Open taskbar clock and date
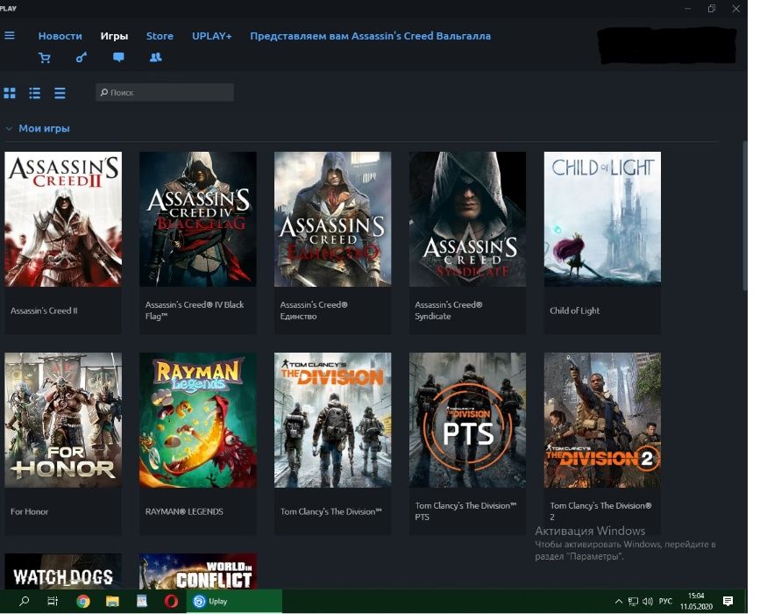 tap(696, 601)
